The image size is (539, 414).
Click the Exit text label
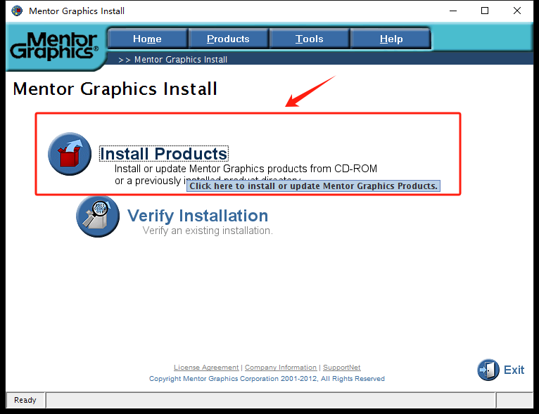[514, 370]
